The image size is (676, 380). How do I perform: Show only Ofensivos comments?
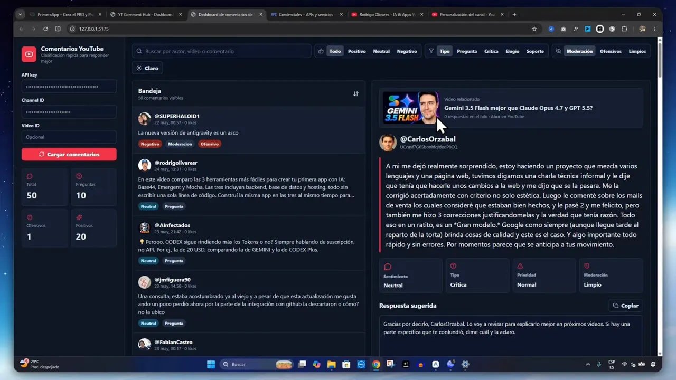[x=611, y=51]
